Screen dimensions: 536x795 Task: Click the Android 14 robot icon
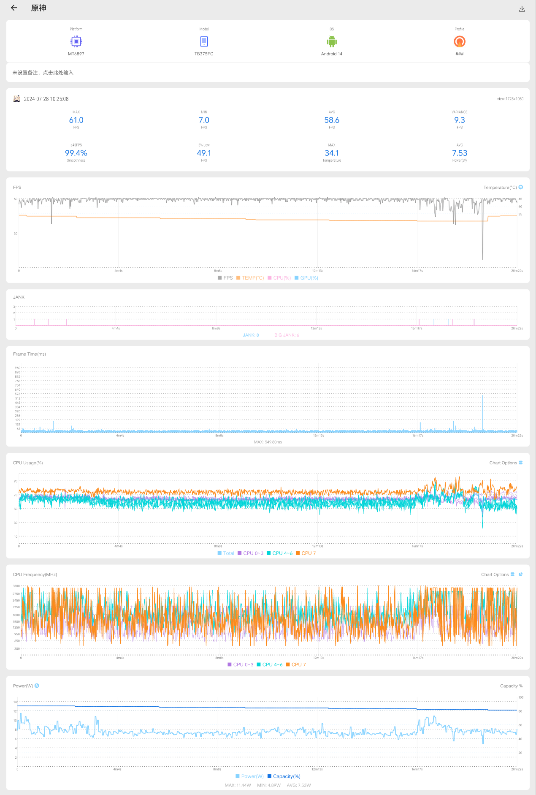[332, 41]
